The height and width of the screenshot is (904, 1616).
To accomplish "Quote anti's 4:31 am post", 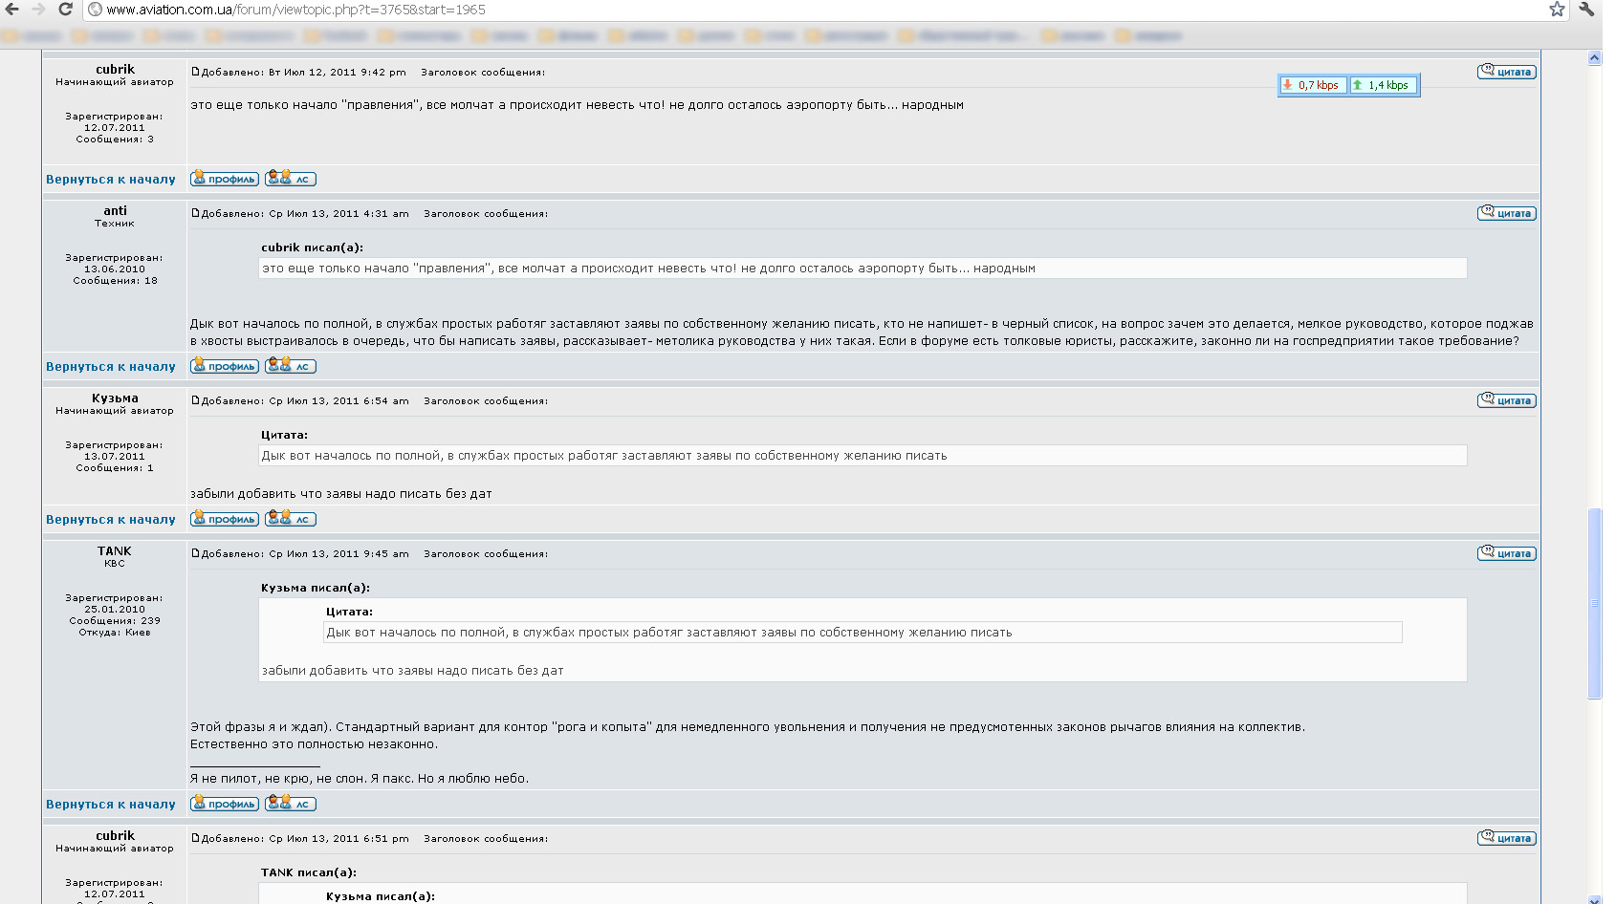I will (x=1506, y=213).
